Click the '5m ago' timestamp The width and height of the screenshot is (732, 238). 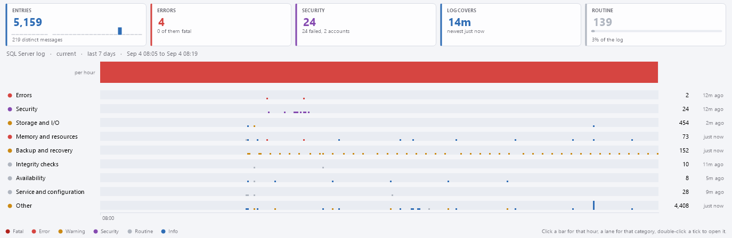(714, 178)
